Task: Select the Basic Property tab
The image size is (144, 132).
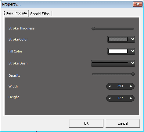Action: (16, 13)
